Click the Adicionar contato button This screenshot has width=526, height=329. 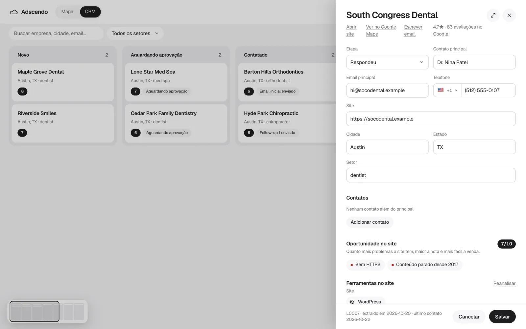point(370,222)
